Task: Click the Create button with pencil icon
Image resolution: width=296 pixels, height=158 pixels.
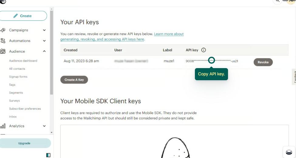Action: pyautogui.click(x=22, y=16)
